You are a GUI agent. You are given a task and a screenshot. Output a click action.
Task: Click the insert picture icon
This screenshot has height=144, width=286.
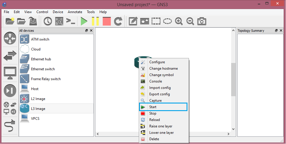pyautogui.click(x=144, y=21)
